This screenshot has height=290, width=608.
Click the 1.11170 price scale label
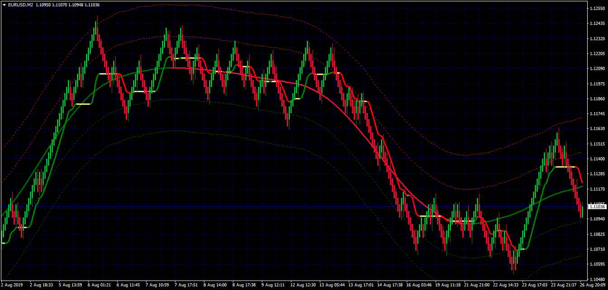[x=597, y=189]
